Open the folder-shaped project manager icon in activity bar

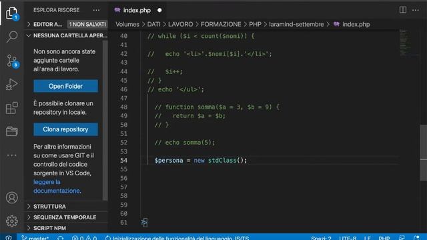12,131
